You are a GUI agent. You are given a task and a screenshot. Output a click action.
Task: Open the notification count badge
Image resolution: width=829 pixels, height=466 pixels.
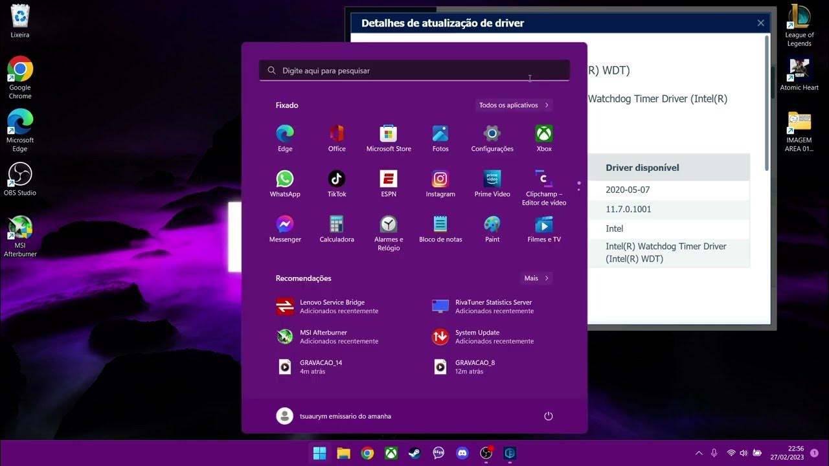[814, 454]
